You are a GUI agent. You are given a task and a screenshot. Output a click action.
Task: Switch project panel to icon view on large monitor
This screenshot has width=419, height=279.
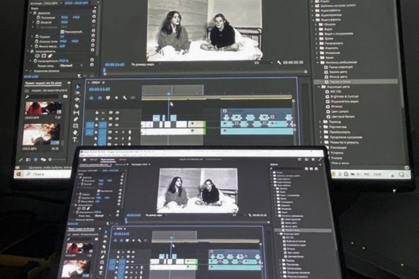[x=35, y=160]
